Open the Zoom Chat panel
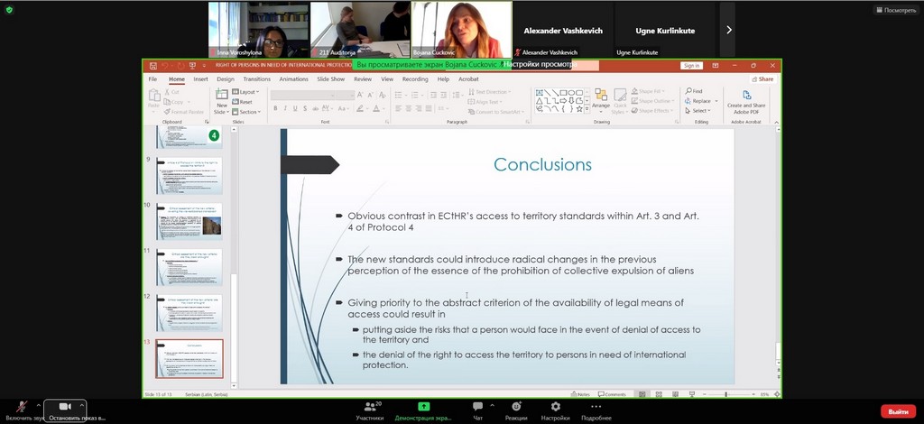This screenshot has height=424, width=924. 477,408
